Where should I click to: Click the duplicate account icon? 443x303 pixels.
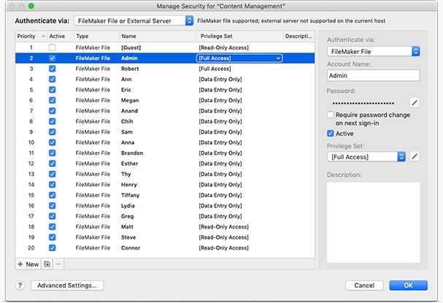click(x=47, y=264)
